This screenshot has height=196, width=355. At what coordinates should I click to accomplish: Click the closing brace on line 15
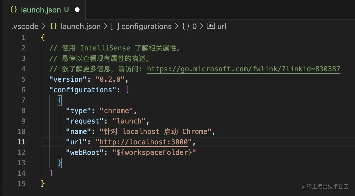point(43,184)
